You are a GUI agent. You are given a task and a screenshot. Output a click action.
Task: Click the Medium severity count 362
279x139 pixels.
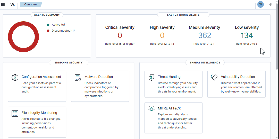[x=205, y=35]
